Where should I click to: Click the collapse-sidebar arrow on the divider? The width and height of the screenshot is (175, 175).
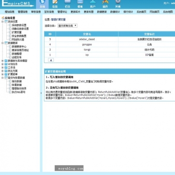(41, 93)
